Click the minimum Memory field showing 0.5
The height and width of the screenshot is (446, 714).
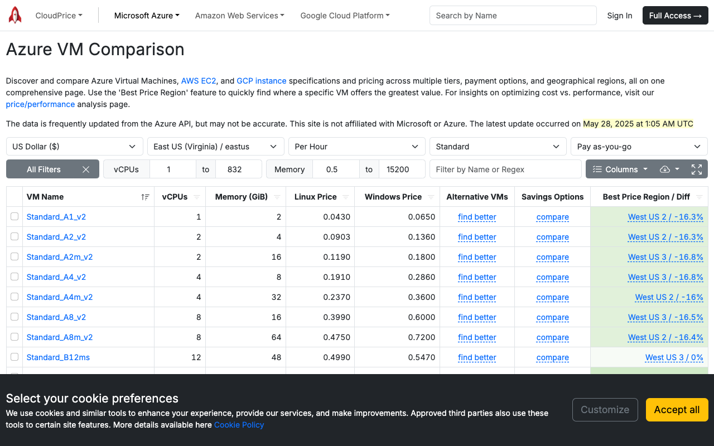point(336,169)
